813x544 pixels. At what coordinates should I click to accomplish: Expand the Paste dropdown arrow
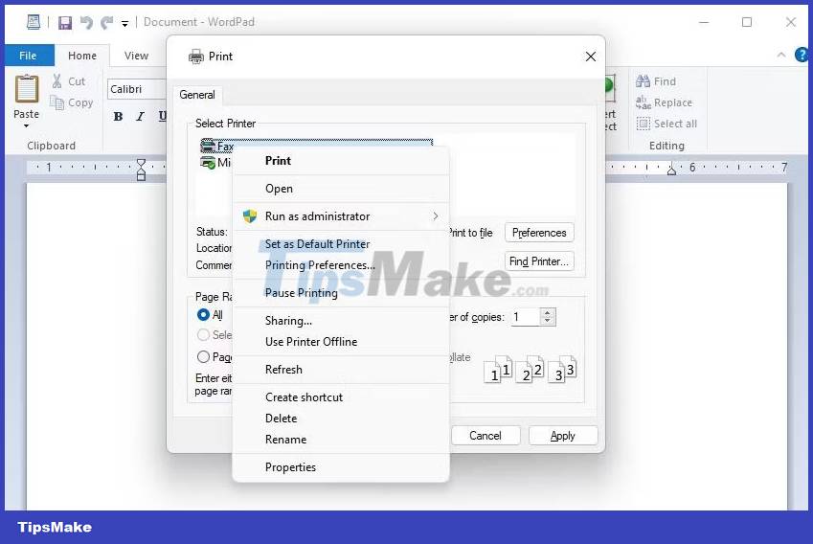click(x=27, y=125)
